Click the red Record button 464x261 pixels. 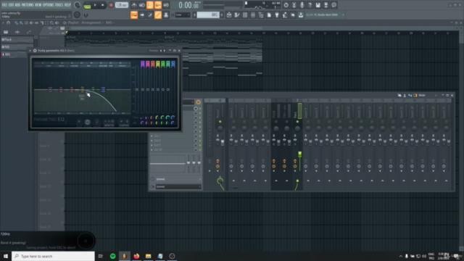111,5
